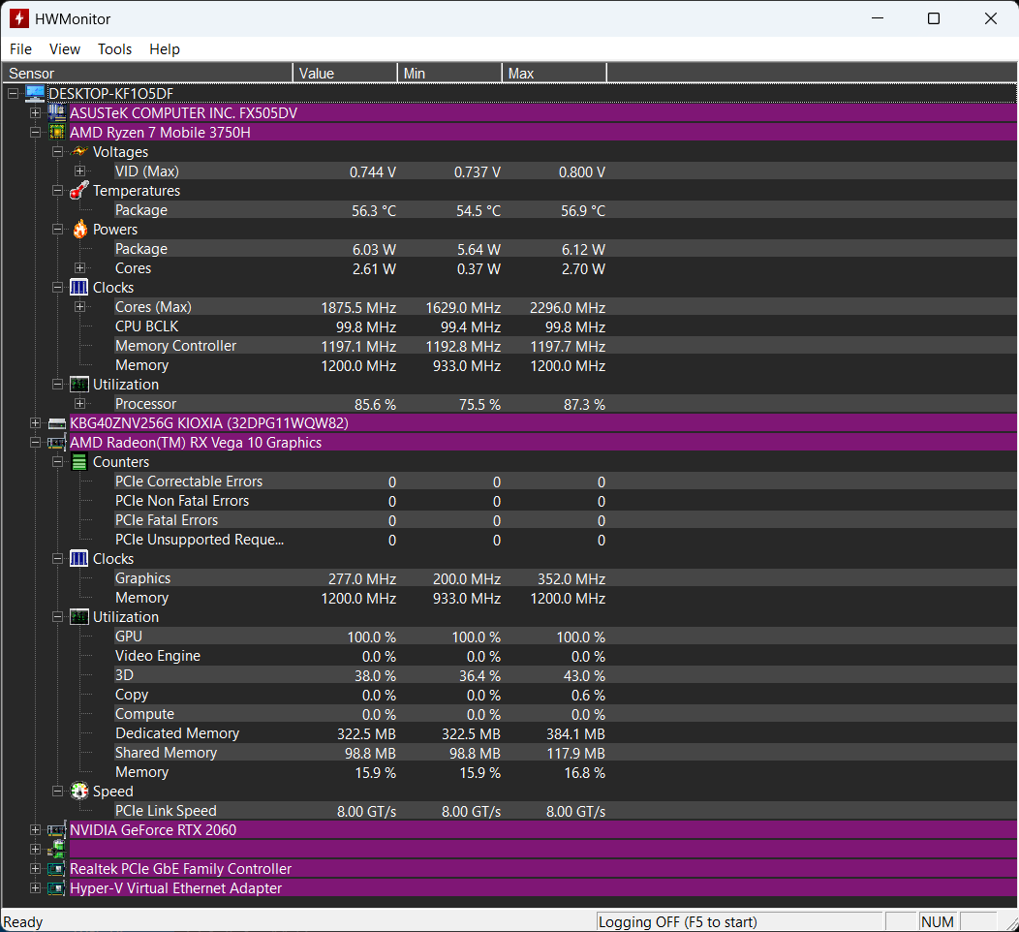Expand the Cores power entry

pyautogui.click(x=79, y=267)
